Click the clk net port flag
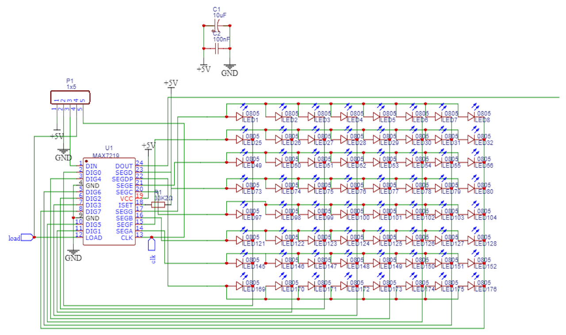The height and width of the screenshot is (335, 566). coord(152,244)
